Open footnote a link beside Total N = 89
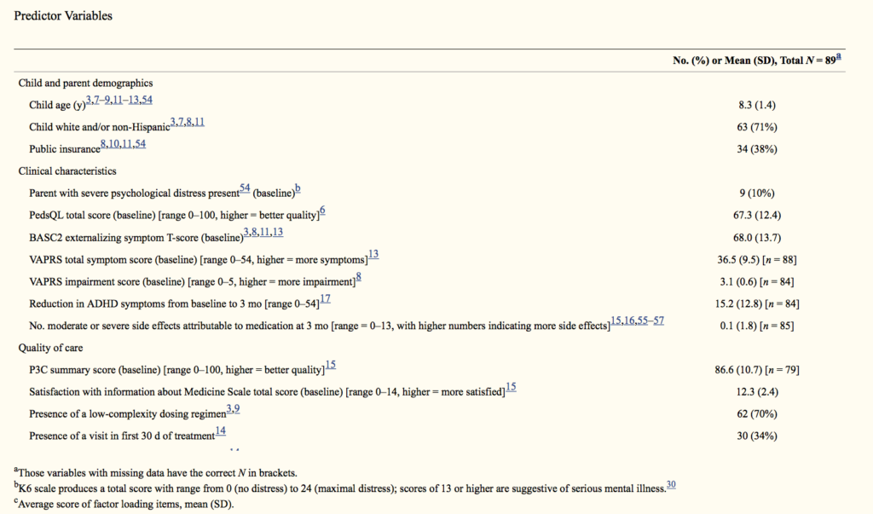The width and height of the screenshot is (873, 514). [839, 56]
